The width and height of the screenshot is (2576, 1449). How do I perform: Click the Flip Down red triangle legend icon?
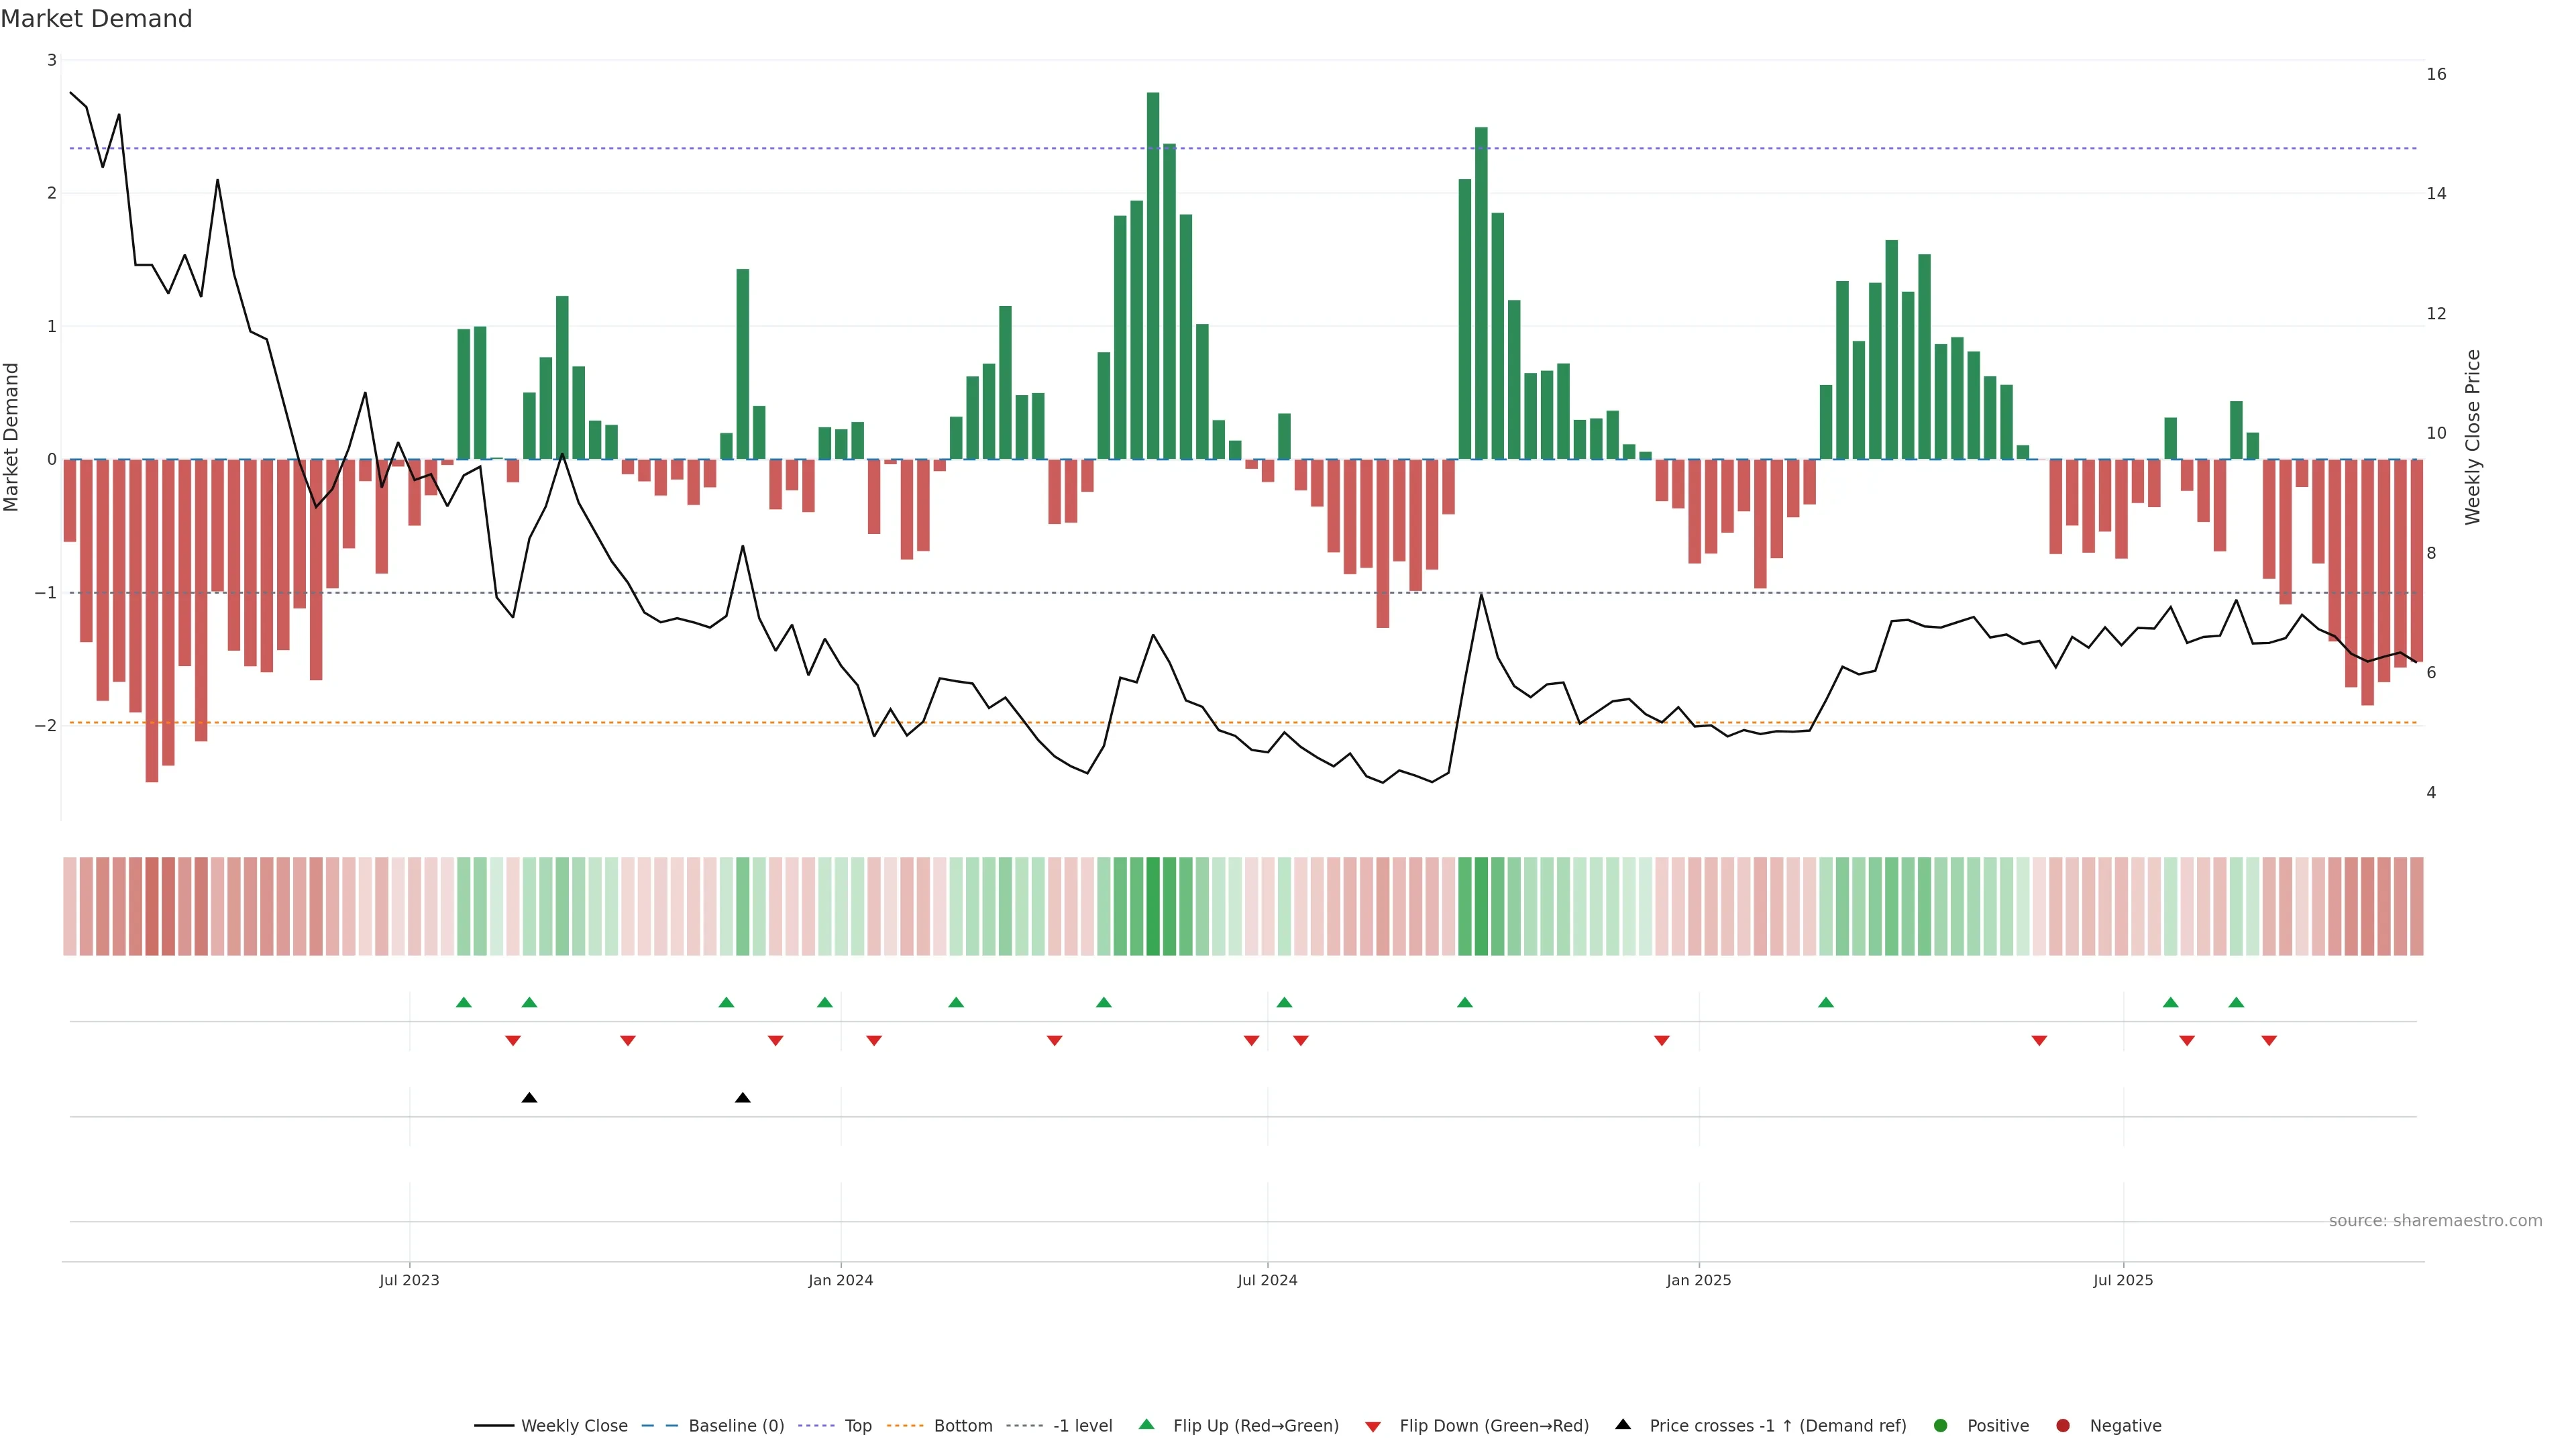[x=1373, y=1426]
